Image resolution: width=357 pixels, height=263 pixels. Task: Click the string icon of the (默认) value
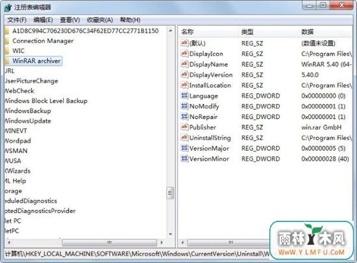pyautogui.click(x=184, y=43)
